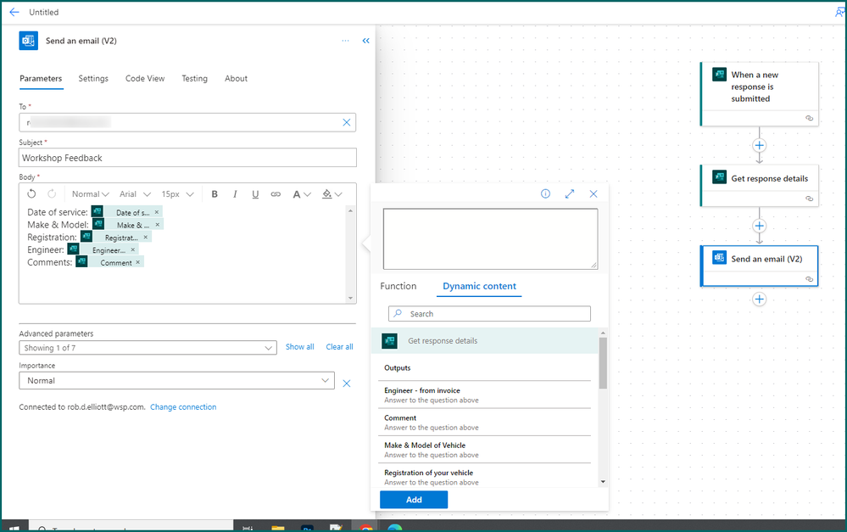This screenshot has width=847, height=532.
Task: Click the dynamic content Search box
Action: (489, 314)
